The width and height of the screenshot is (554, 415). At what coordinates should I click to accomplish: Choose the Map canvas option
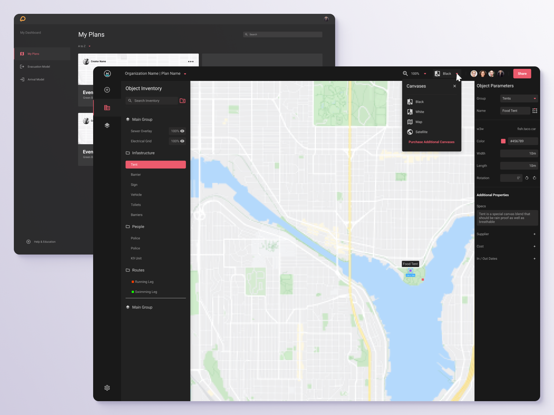415,122
